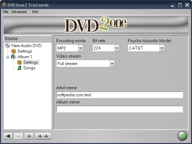192x144 pixels.
Task: Select the Songs label in tree
Action: (29, 68)
